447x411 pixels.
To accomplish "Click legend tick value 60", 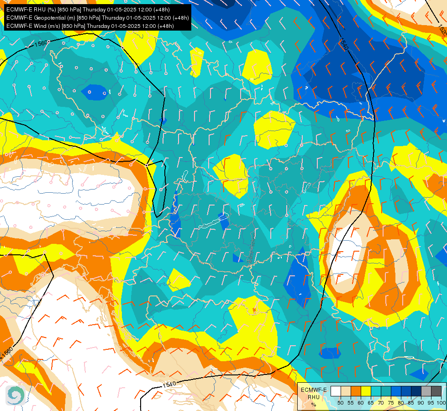I will point(361,403).
